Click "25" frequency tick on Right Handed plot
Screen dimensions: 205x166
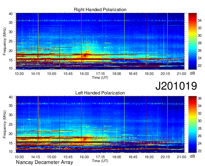11,41
